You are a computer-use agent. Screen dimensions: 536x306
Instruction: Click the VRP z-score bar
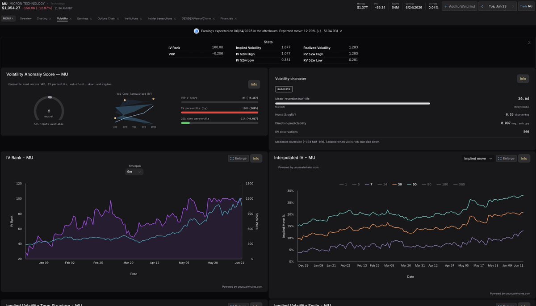[220, 102]
